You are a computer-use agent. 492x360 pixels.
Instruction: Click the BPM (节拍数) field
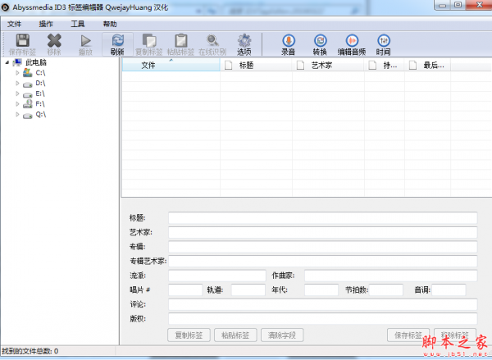point(386,289)
